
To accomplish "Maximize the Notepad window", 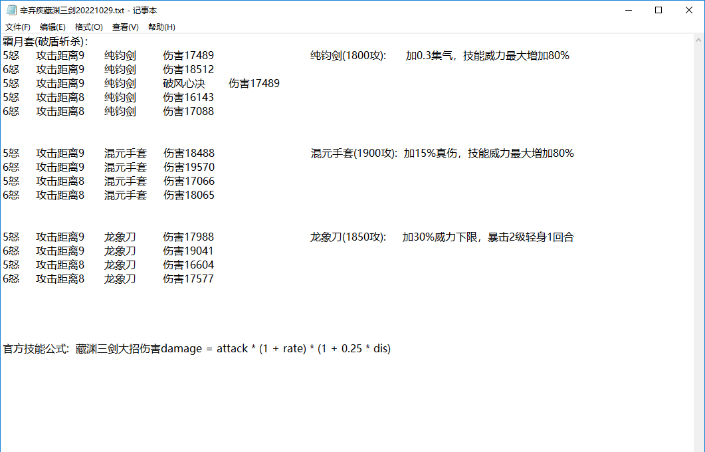I will tap(658, 10).
